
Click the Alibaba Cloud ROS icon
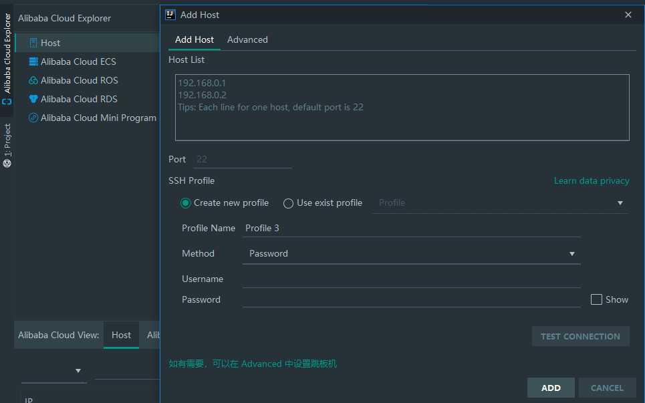tap(33, 80)
